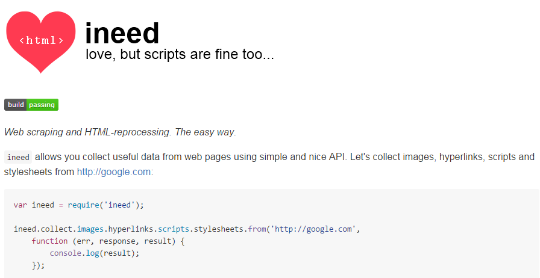This screenshot has height=278, width=540.
Task: Click 'scripts' in the code chain
Action: tap(171, 229)
